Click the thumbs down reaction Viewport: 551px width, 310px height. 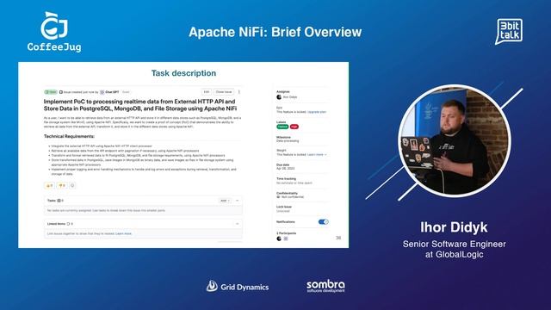62,185
